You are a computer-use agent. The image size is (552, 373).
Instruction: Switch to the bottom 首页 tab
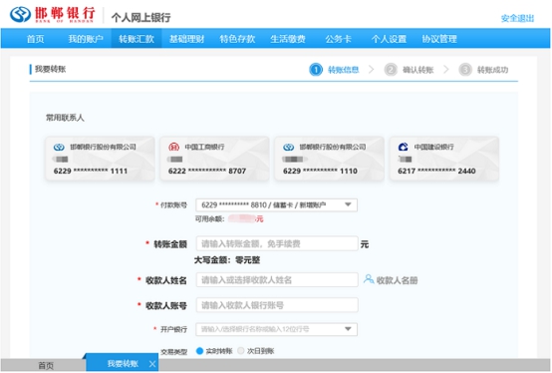46,366
